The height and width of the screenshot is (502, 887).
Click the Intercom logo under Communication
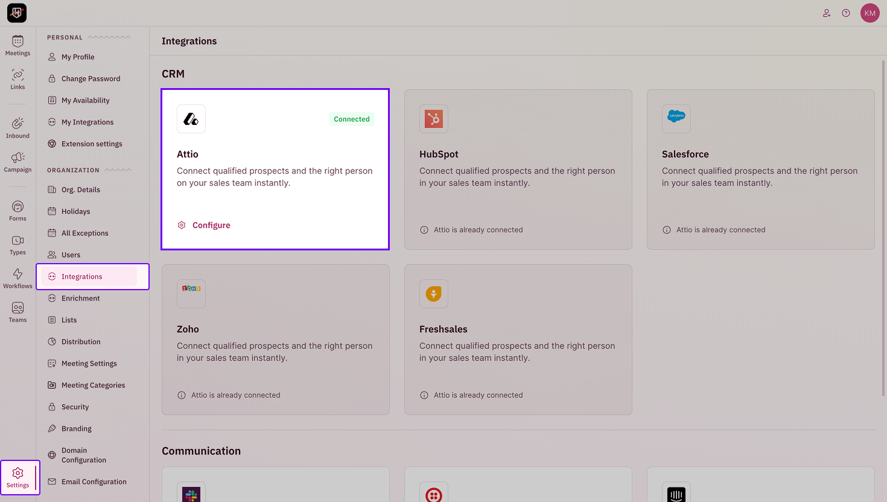676,495
